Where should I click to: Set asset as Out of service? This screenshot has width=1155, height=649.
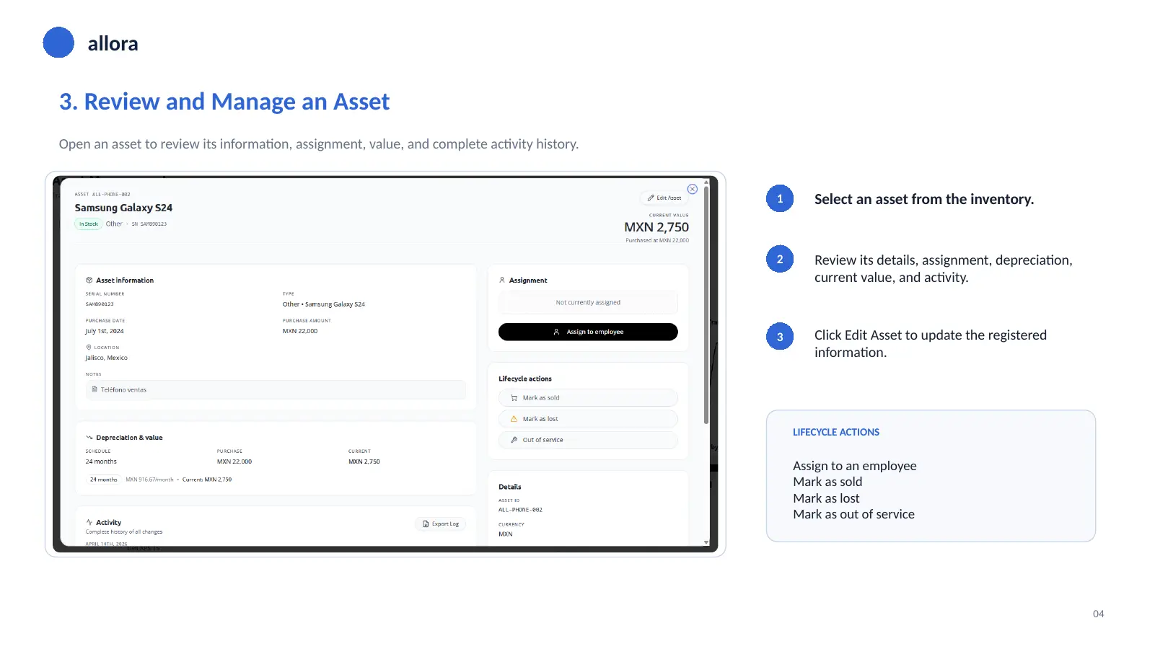588,440
